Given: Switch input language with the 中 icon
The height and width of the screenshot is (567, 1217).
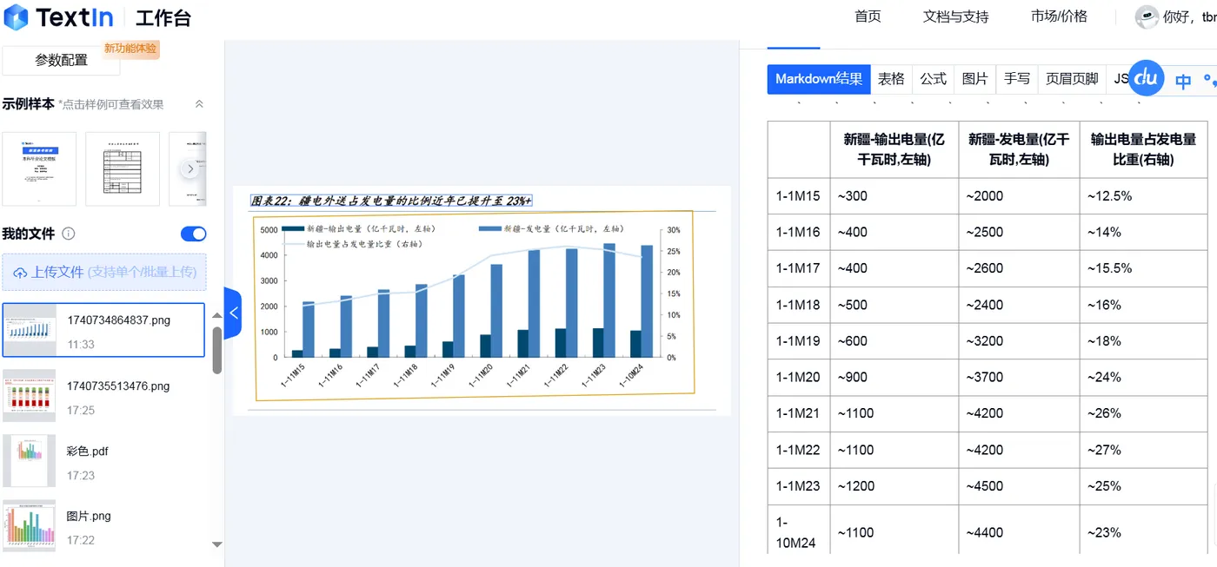Looking at the screenshot, I should 1183,81.
